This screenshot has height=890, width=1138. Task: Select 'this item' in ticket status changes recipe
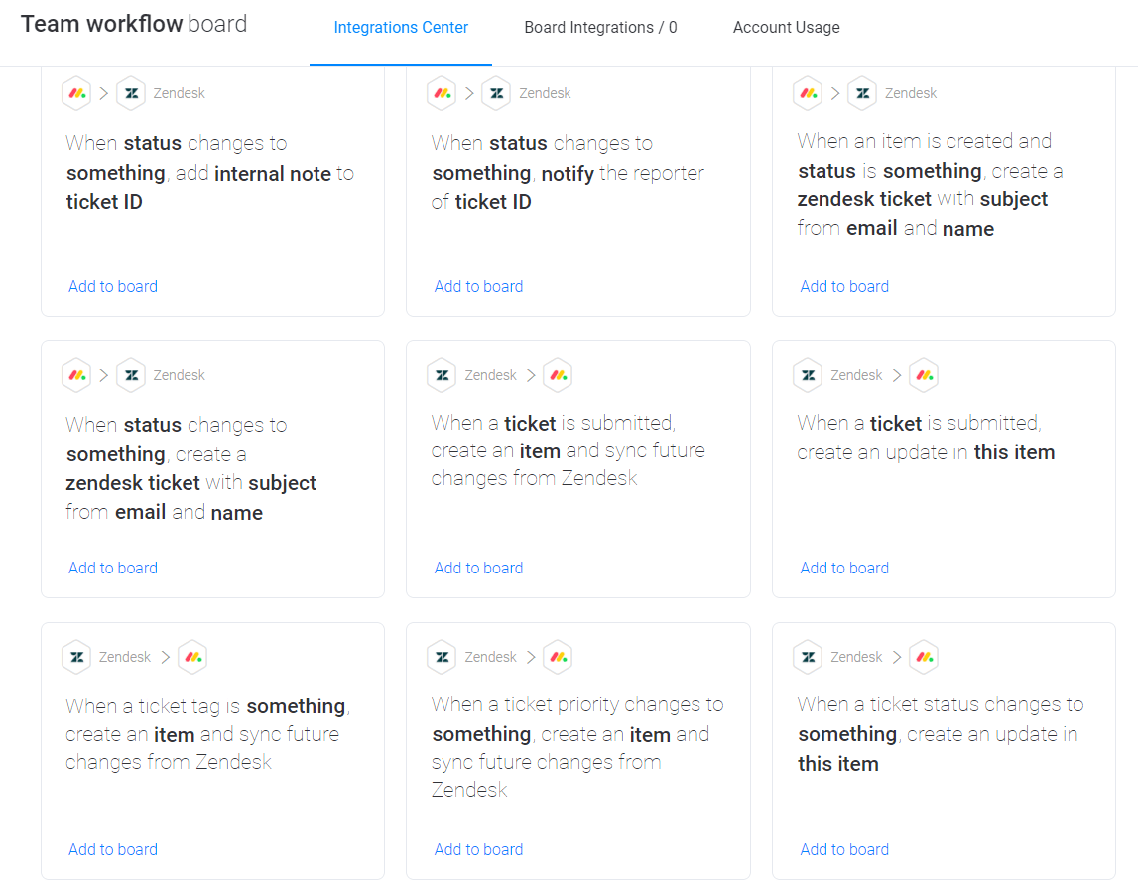pyautogui.click(x=838, y=764)
